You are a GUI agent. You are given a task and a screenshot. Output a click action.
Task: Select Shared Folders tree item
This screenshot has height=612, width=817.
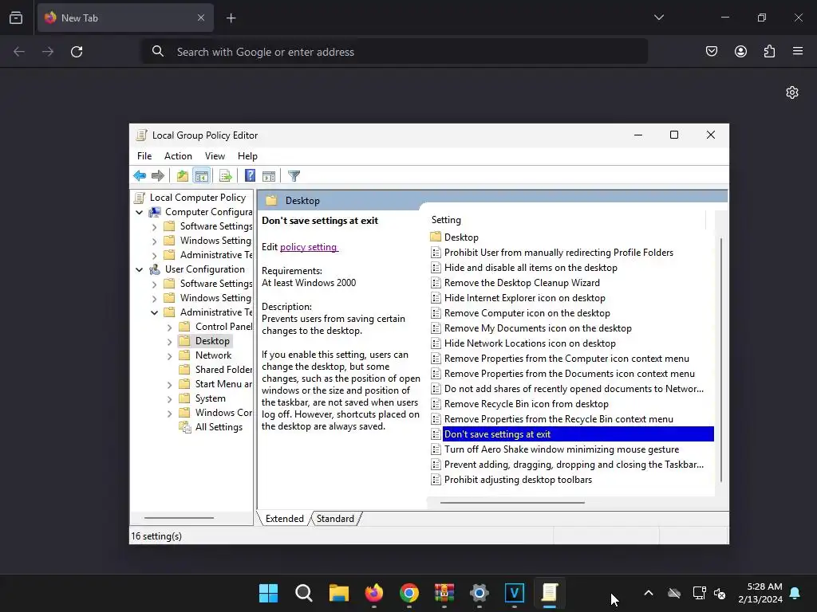[223, 370]
